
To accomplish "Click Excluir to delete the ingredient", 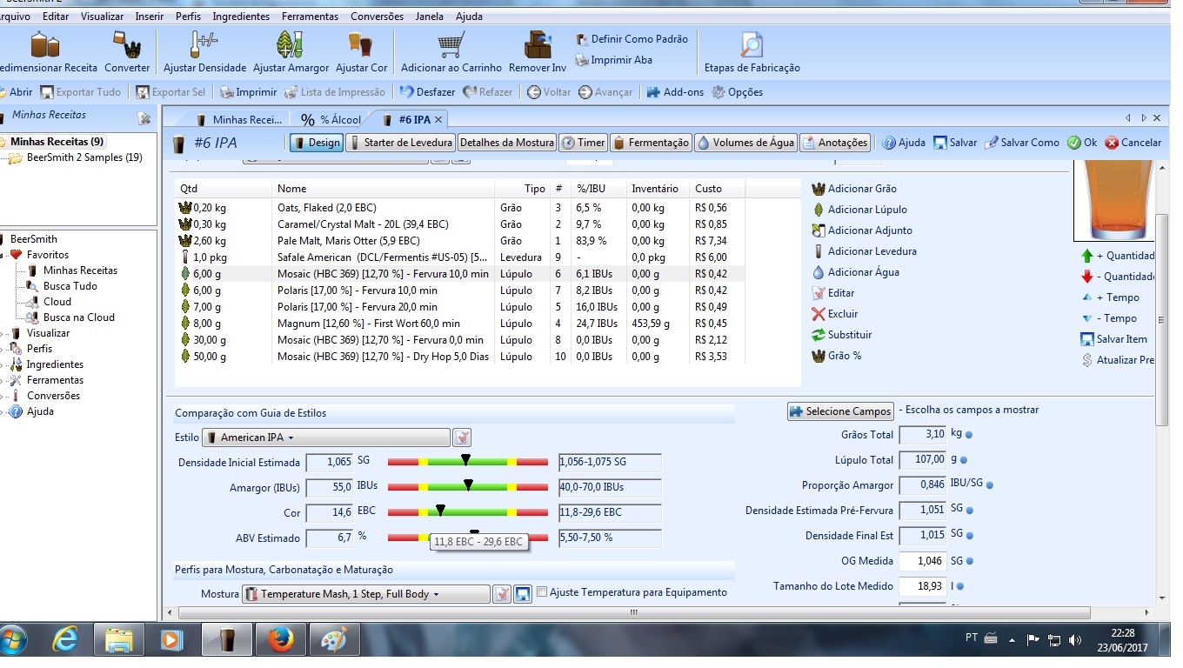I will tap(834, 314).
